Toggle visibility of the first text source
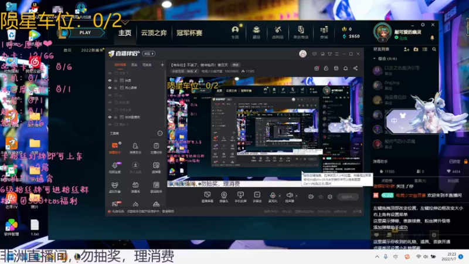Image resolution: width=469 pixels, height=264 pixels. pyautogui.click(x=110, y=73)
